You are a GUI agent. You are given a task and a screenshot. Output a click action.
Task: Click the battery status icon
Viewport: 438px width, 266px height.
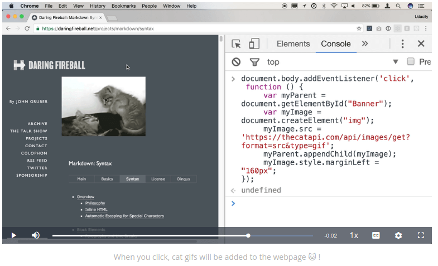376,6
